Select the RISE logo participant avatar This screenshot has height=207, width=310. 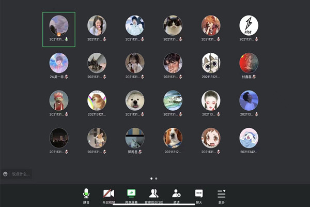pos(249,25)
